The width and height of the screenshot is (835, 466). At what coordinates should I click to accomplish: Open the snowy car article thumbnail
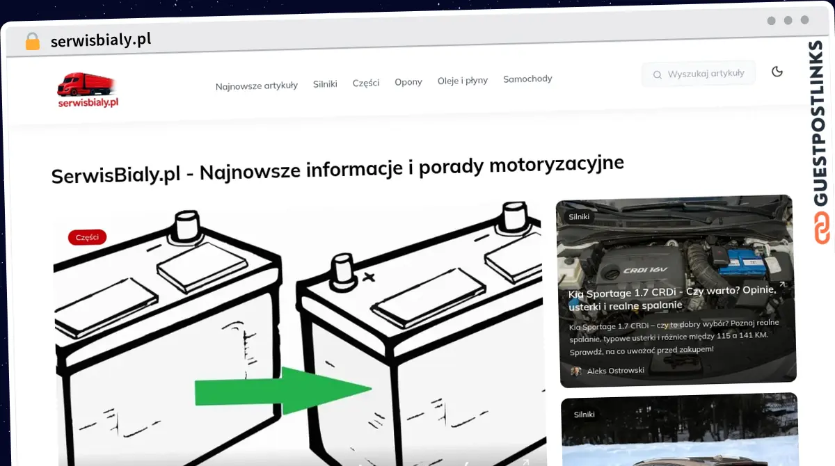(x=680, y=430)
